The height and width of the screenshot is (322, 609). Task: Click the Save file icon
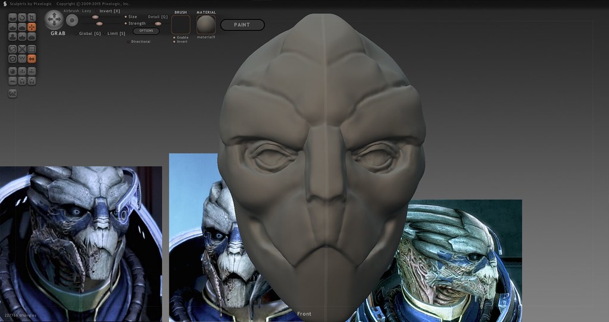[32, 81]
